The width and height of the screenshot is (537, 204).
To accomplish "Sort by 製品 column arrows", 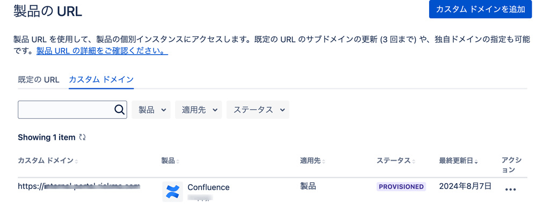I will 178,161.
